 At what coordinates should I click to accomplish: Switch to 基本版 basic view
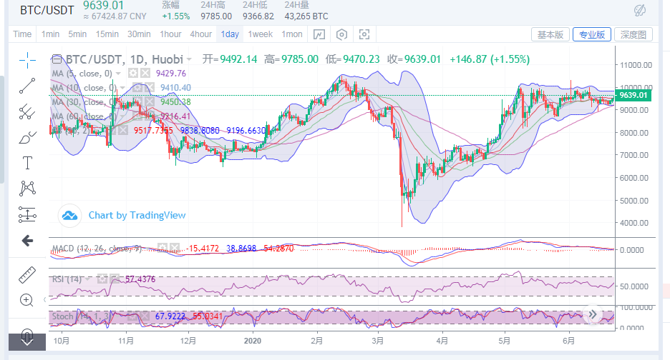point(550,34)
